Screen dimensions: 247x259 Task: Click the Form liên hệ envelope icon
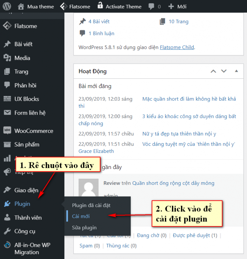(x=7, y=113)
